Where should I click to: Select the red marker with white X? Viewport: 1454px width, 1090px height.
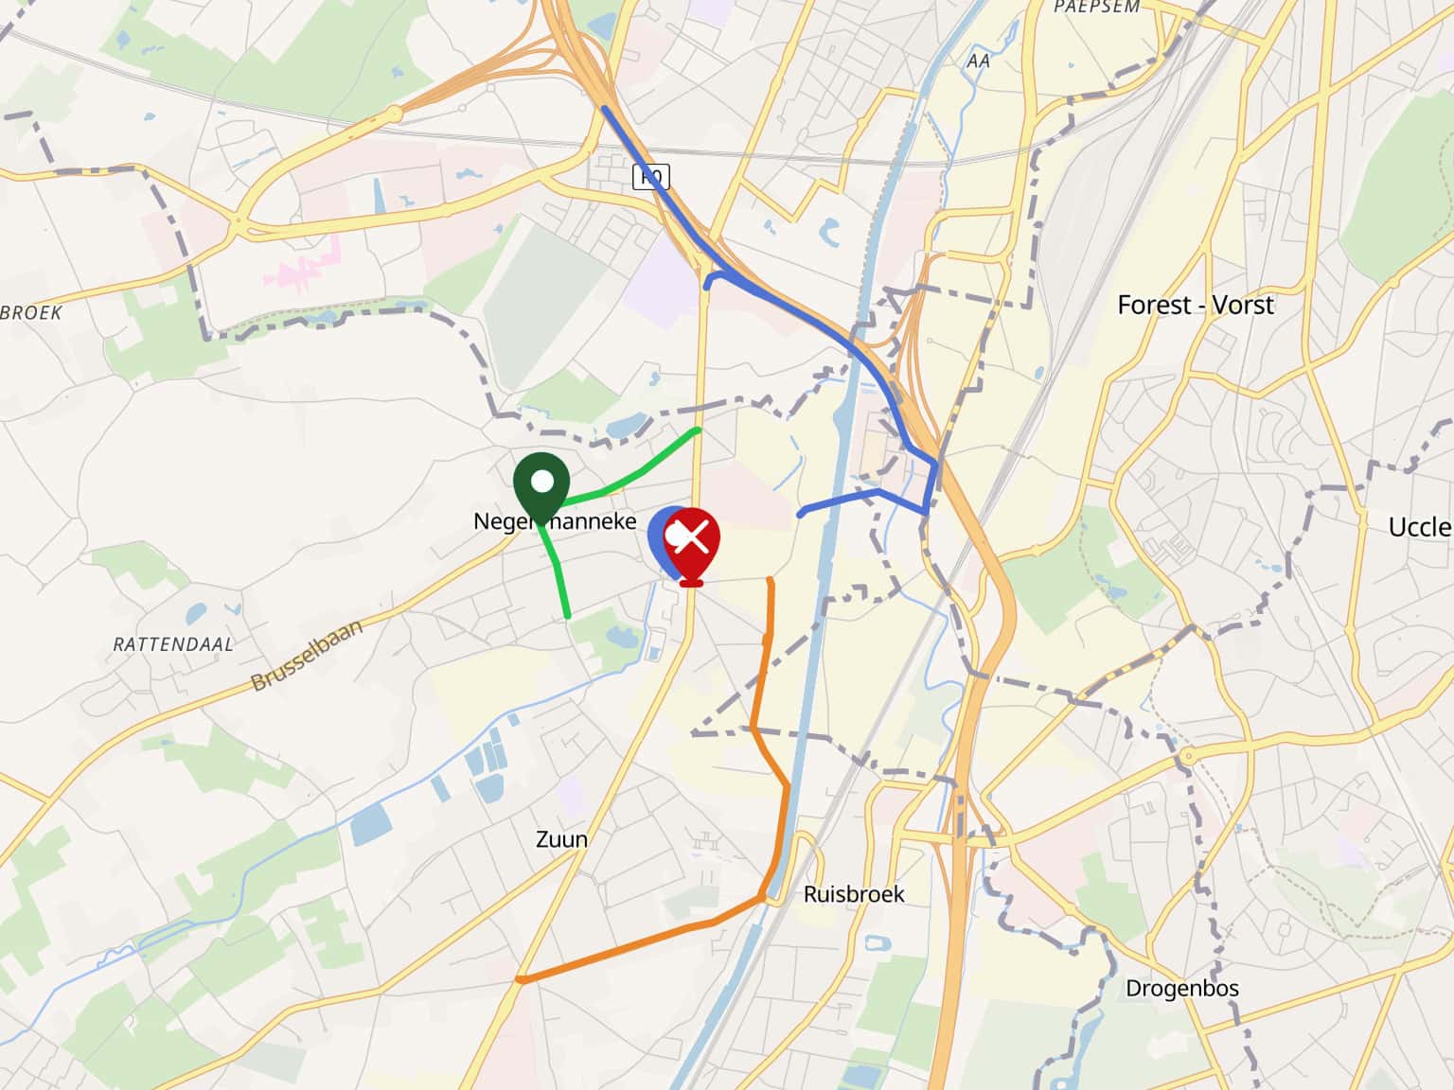(692, 546)
